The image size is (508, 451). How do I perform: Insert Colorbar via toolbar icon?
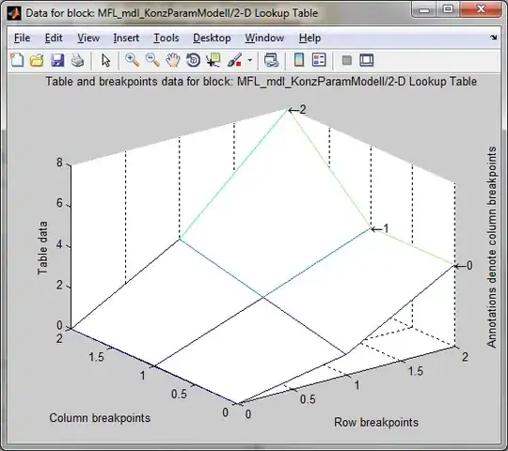point(299,60)
